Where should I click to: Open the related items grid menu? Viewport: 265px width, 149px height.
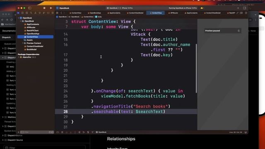57,13
